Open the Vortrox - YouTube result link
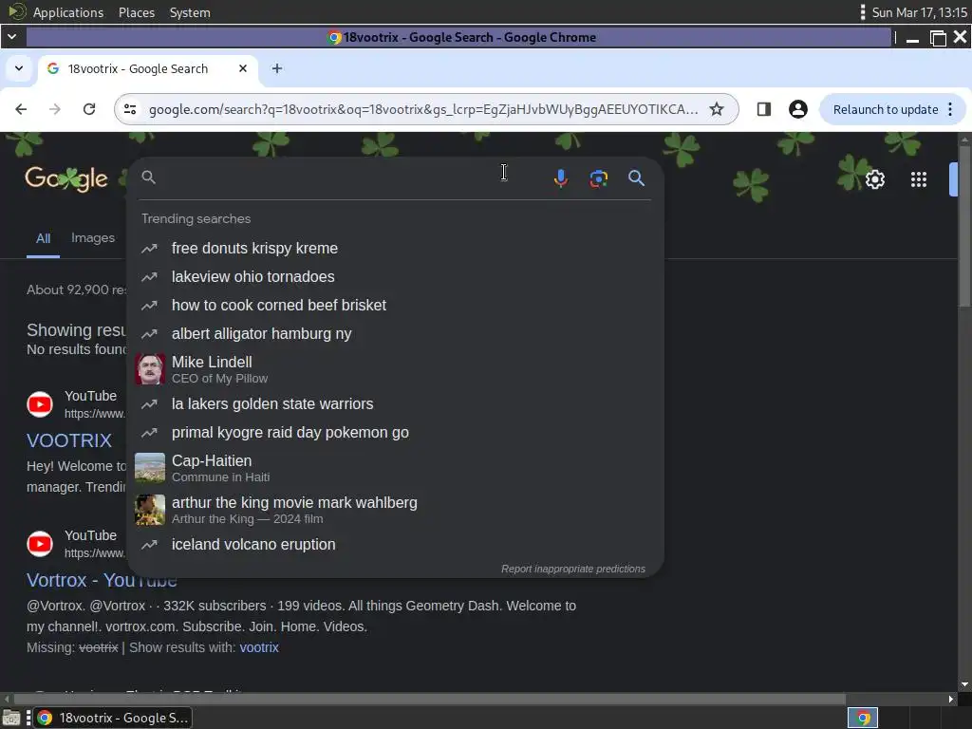 101,580
